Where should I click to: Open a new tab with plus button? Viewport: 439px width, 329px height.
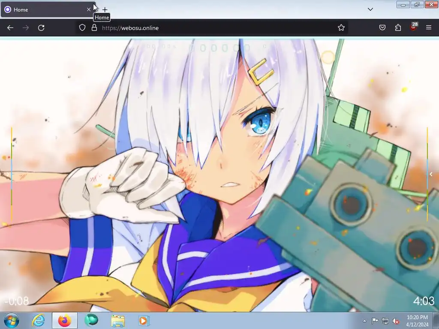(105, 10)
